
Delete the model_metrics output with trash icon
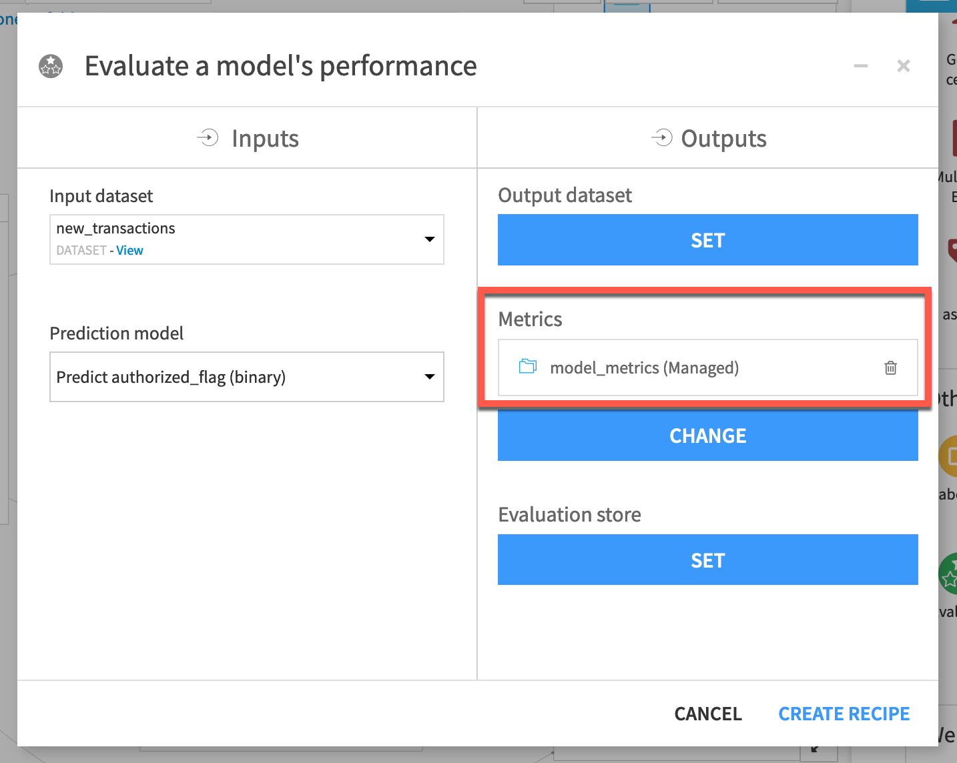pos(890,367)
